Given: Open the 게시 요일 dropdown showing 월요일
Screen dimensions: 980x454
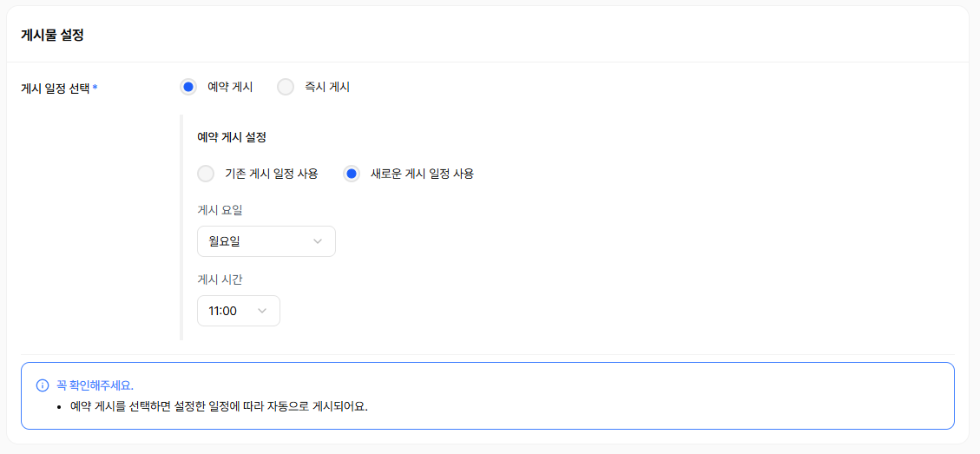Looking at the screenshot, I should click(x=266, y=241).
